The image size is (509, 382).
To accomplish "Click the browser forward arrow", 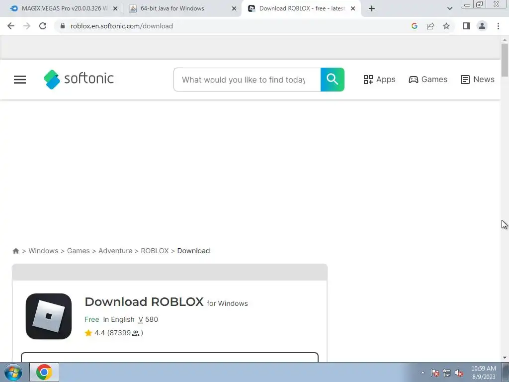I will 27,26.
